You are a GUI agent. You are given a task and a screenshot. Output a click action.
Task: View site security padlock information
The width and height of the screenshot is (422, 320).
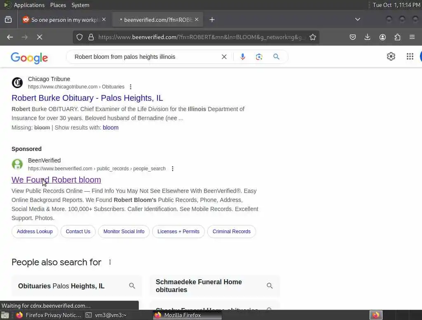click(91, 37)
